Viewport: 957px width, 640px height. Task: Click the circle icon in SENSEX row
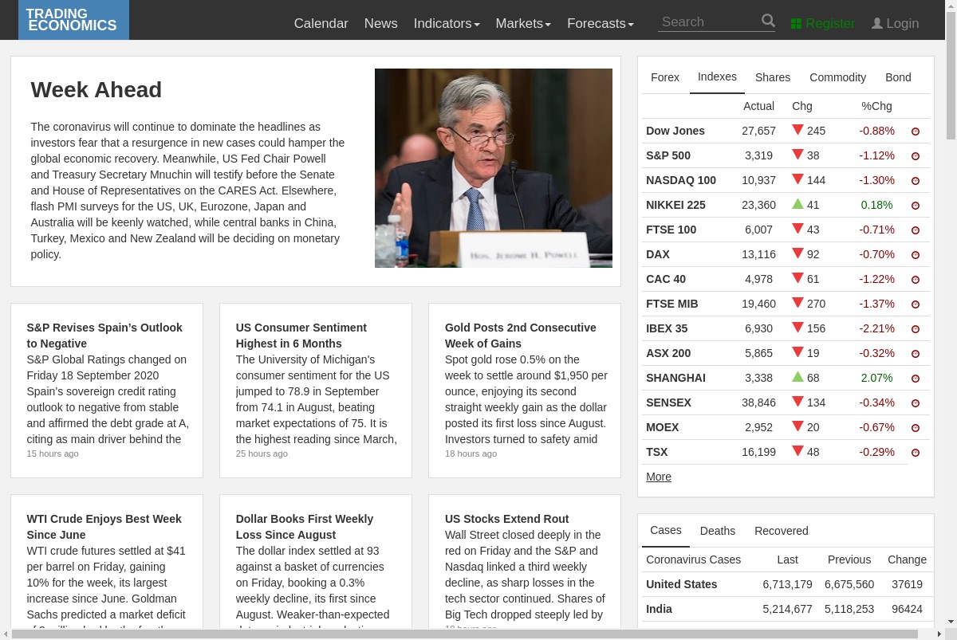[x=916, y=403]
